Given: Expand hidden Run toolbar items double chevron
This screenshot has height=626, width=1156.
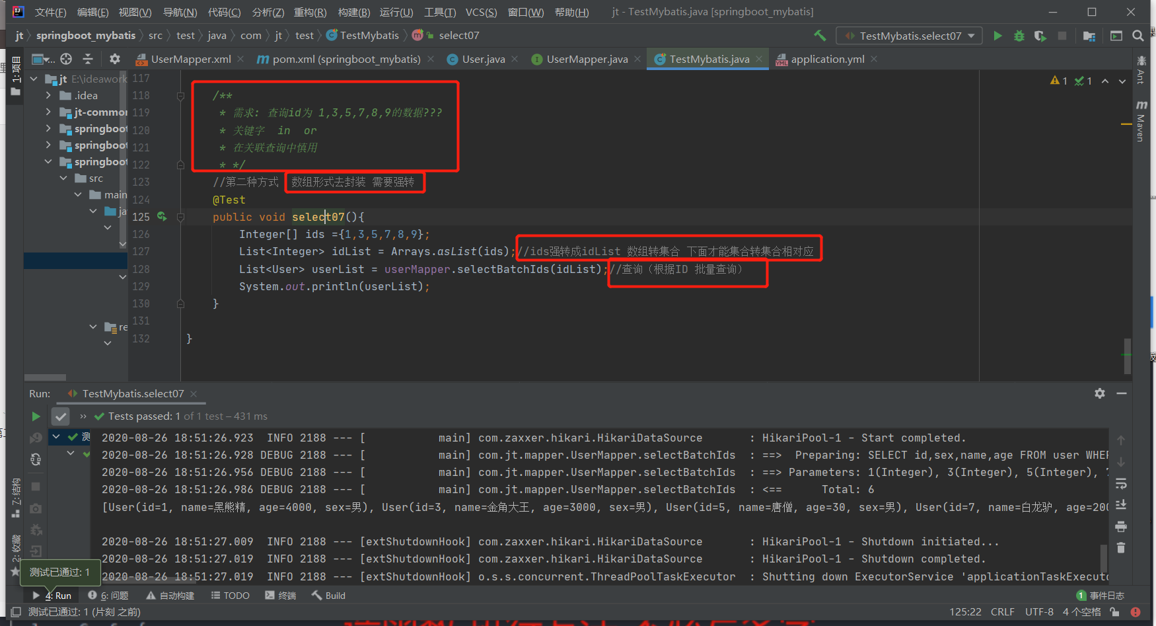Looking at the screenshot, I should pyautogui.click(x=83, y=416).
